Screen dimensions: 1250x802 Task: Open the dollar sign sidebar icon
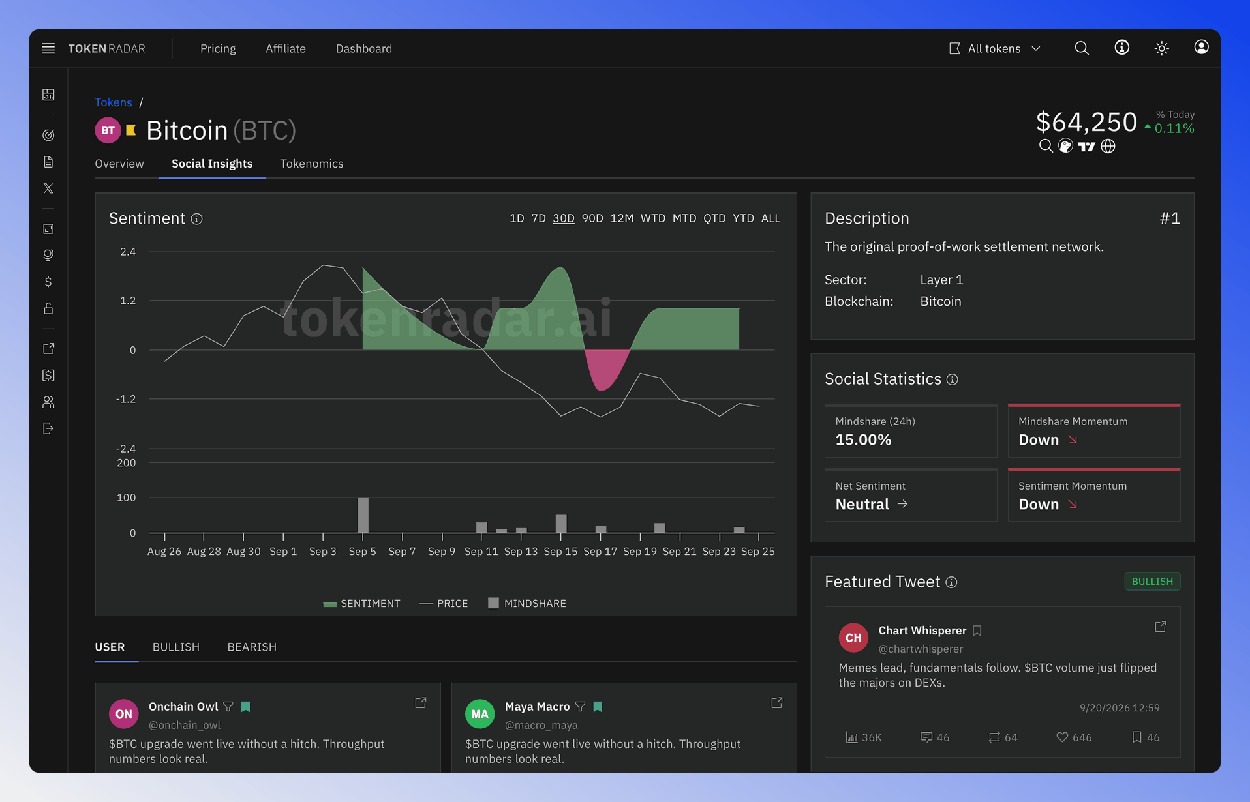pos(48,282)
